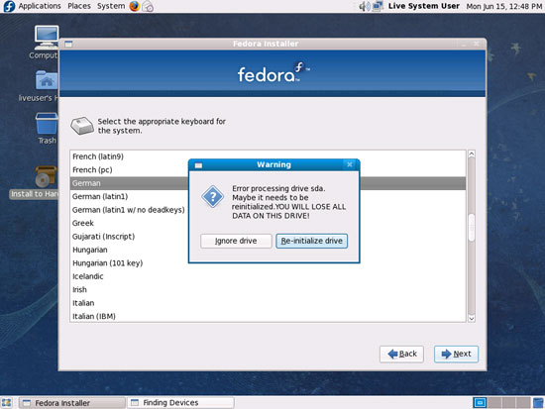The width and height of the screenshot is (545, 409).
Task: Click the show desktop icon in the bottom panel
Action: [x=7, y=403]
